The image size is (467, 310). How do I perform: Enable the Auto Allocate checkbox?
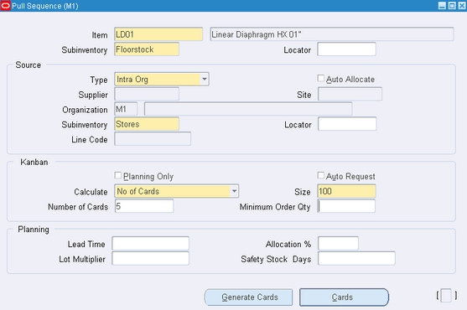coord(321,79)
